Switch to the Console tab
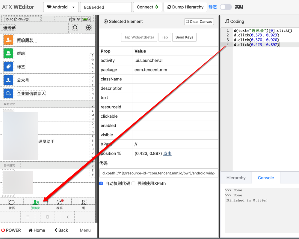 [266, 178]
